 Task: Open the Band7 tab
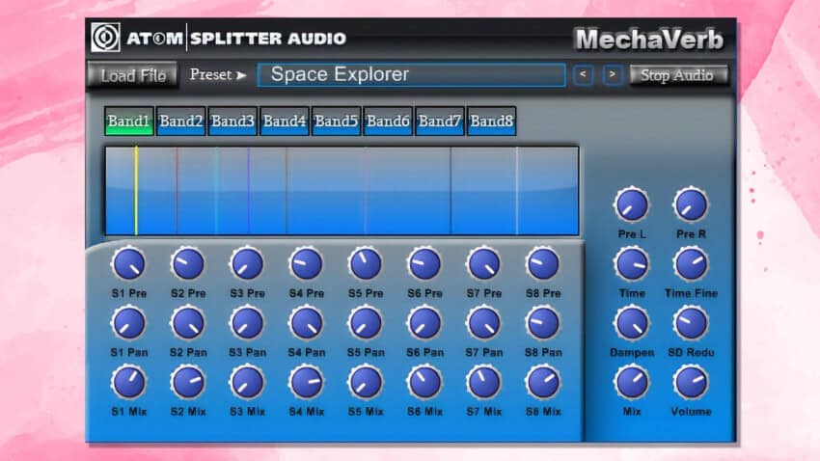[x=439, y=122]
